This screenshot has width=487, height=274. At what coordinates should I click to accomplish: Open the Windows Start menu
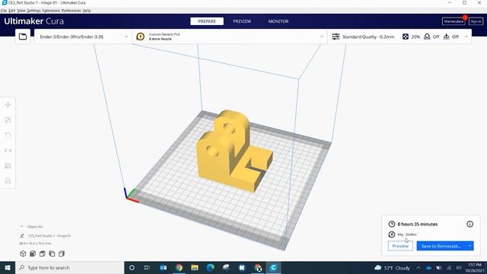[8, 267]
